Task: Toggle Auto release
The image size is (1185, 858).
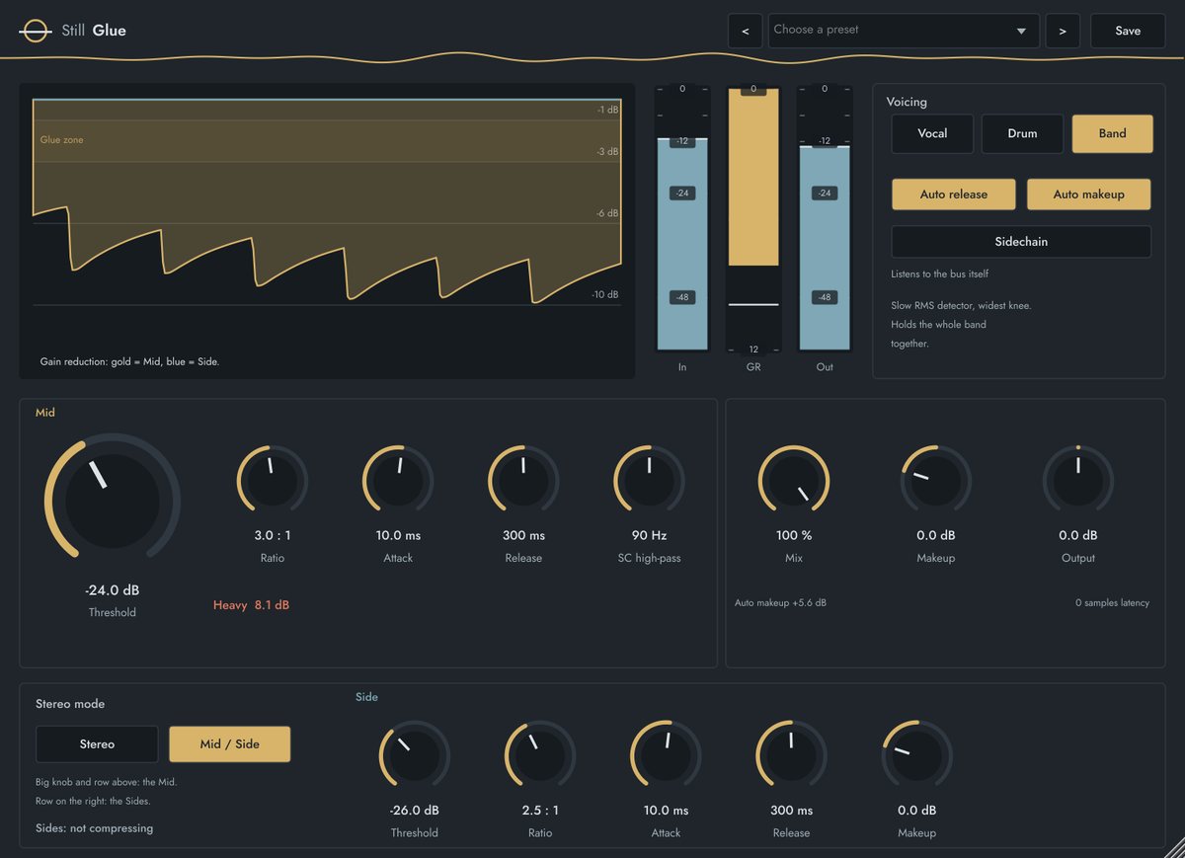Action: pyautogui.click(x=953, y=195)
